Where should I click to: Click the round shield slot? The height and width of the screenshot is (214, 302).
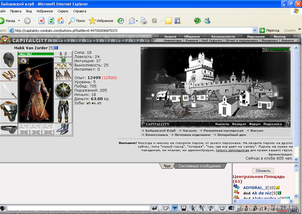[63, 90]
